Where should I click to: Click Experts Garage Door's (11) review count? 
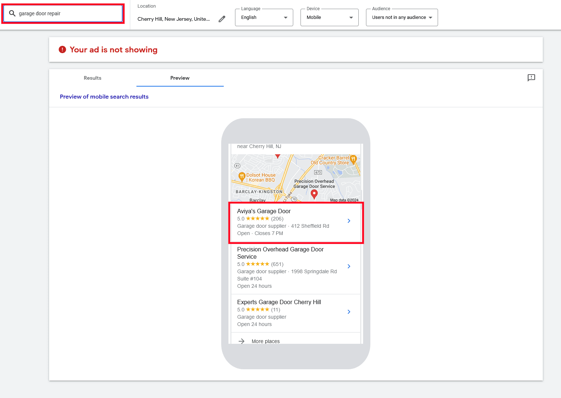pyautogui.click(x=276, y=310)
